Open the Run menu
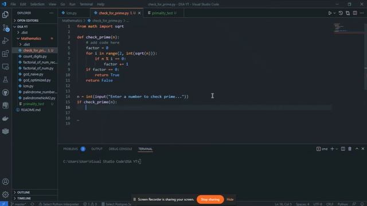Image resolution: width=367 pixels, height=206 pixels. point(72,4)
